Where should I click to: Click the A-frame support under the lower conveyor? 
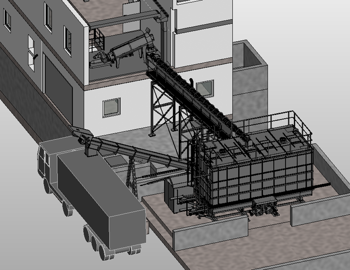[x=132, y=175]
